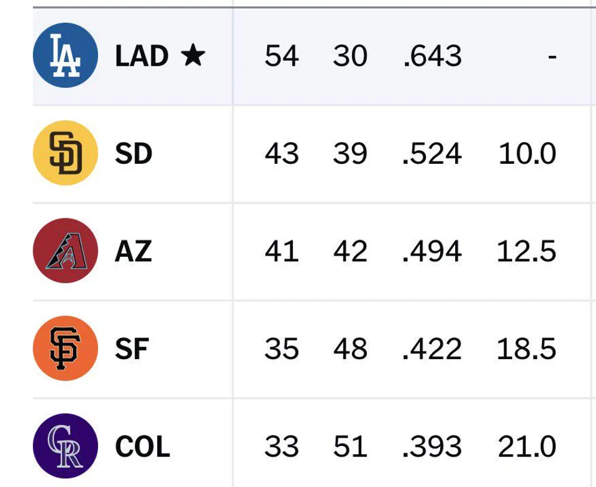
Task: Click the Giants .422 percentage cell
Action: tap(432, 349)
